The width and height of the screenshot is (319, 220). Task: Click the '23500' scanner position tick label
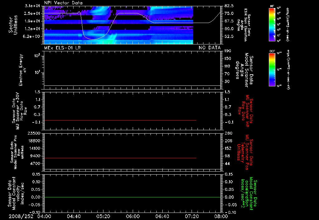pos(34,133)
